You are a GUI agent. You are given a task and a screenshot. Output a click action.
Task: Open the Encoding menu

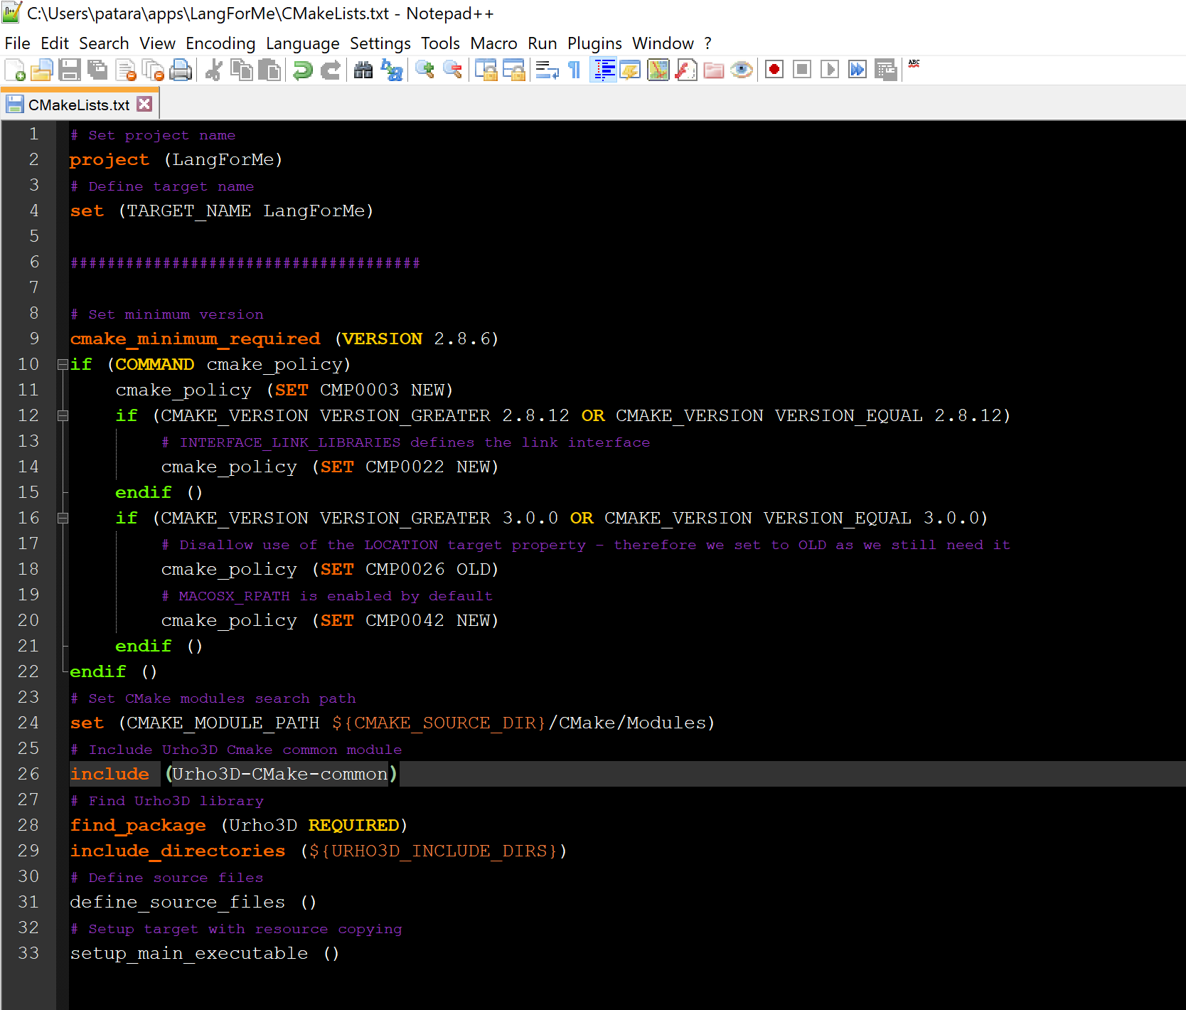(x=220, y=43)
